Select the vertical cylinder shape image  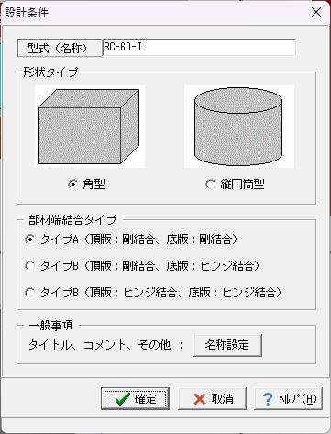[239, 127]
